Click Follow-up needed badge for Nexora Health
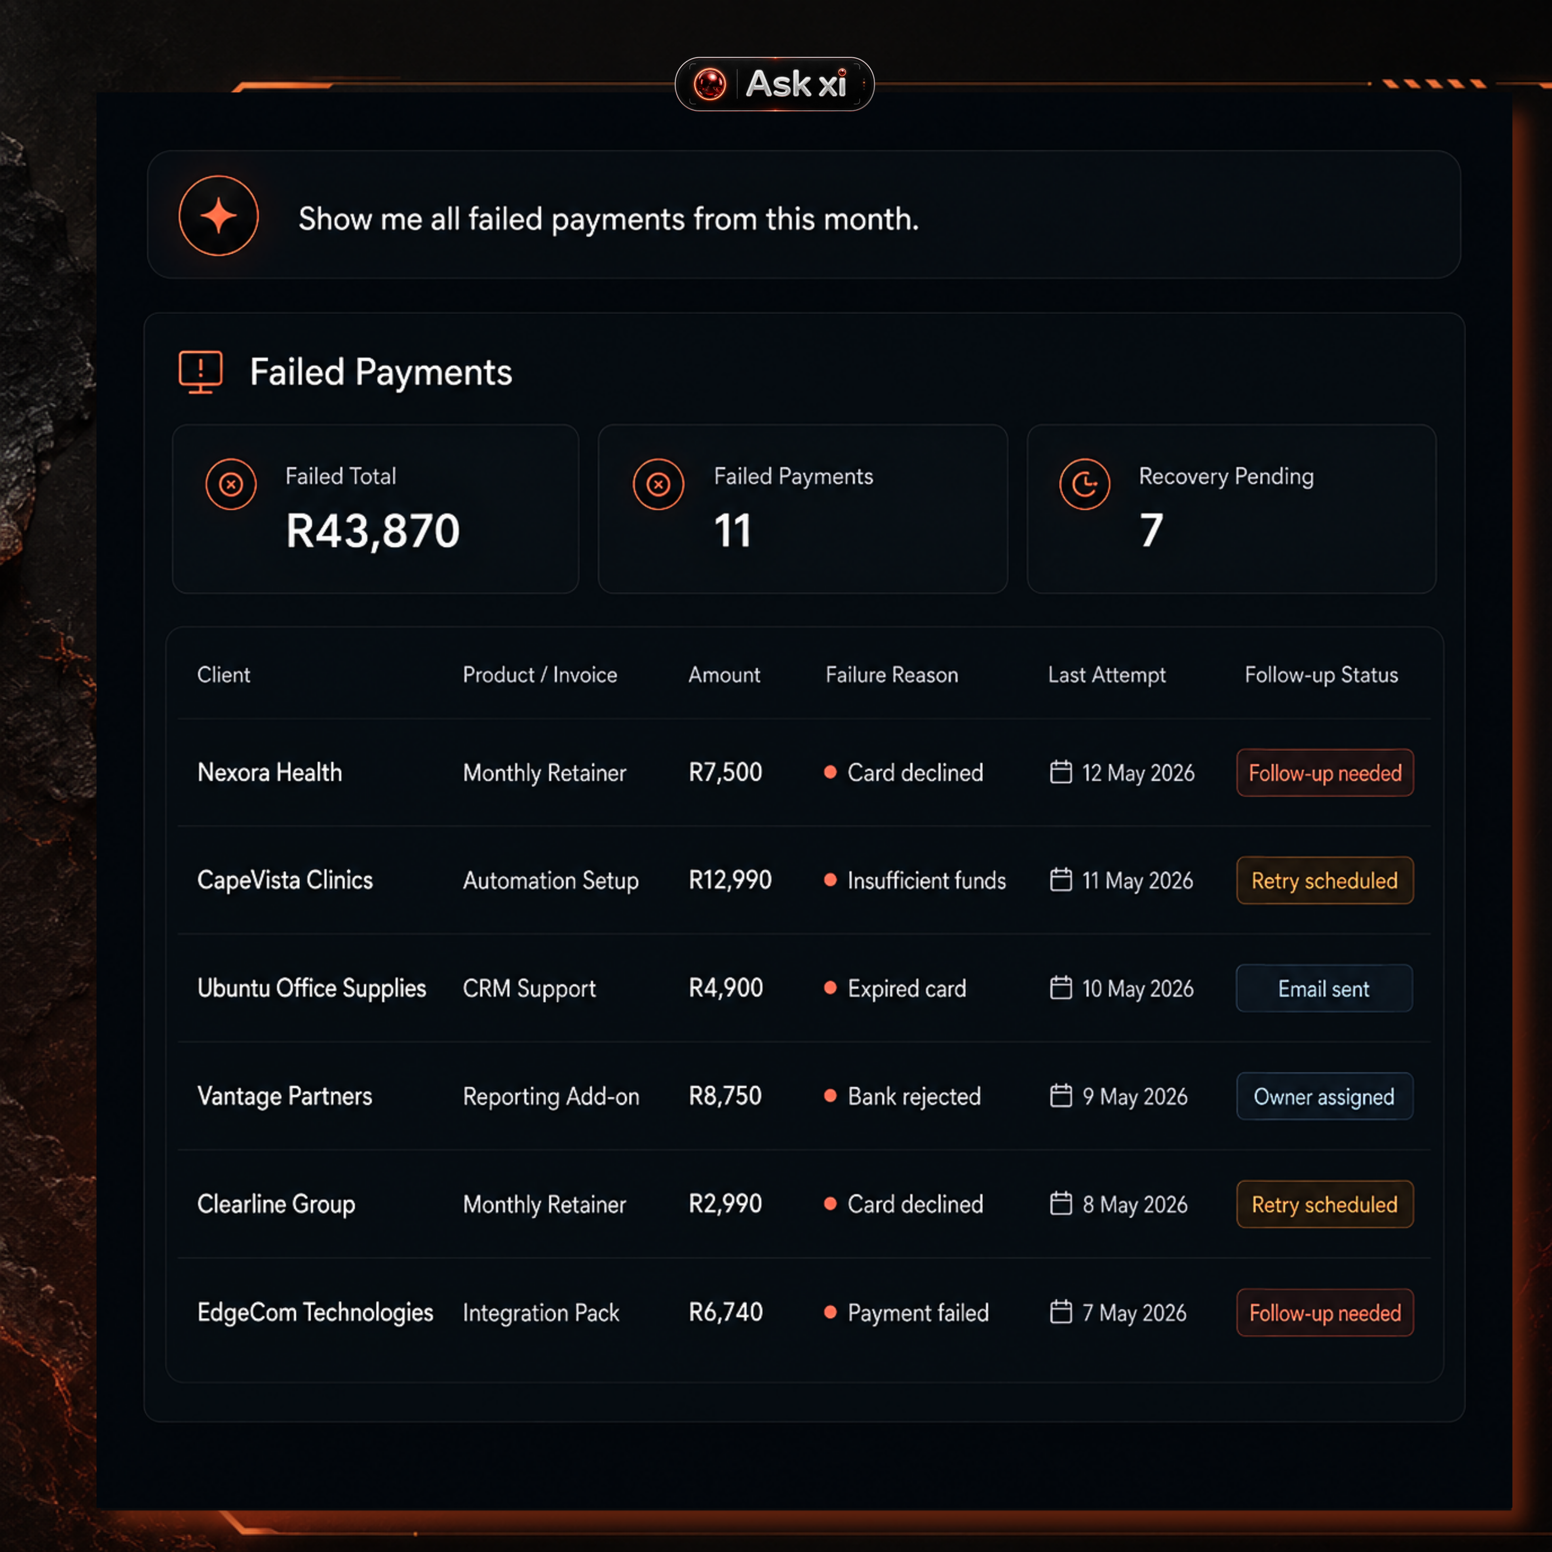This screenshot has height=1552, width=1552. coord(1325,773)
